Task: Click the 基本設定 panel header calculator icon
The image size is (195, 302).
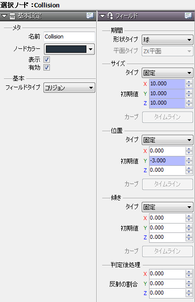Action: 12,16
